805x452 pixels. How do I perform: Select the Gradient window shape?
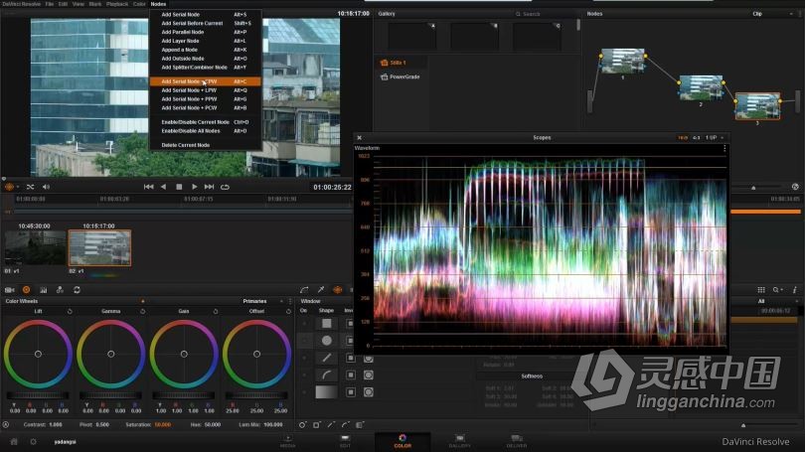coord(327,392)
